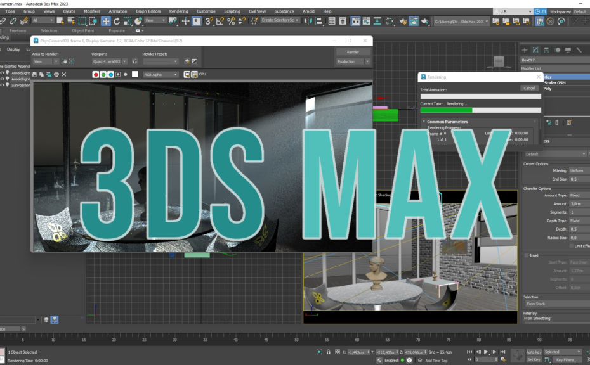Toggle the blue channel in render window
Screen dimensions: 590x365
tap(110, 74)
